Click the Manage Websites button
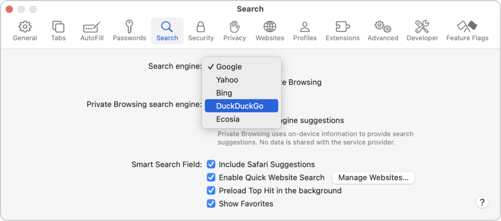This screenshot has width=501, height=221. click(x=373, y=178)
